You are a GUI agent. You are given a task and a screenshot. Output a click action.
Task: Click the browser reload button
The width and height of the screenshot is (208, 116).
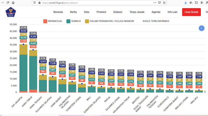click(8, 3)
